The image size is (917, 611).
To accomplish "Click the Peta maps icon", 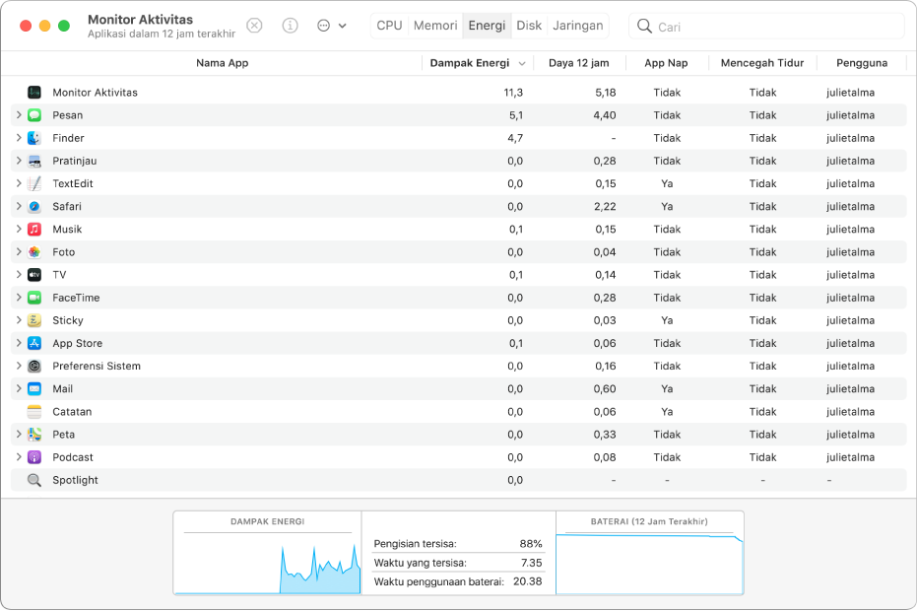I will coord(34,435).
